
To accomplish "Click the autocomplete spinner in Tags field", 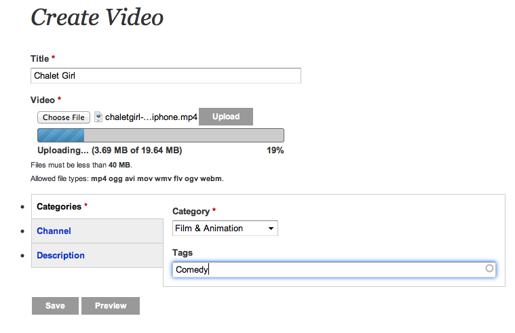I will point(489,269).
